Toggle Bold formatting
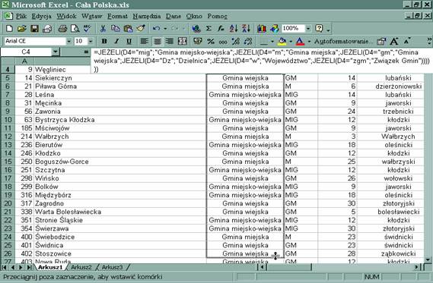 (x=104, y=41)
